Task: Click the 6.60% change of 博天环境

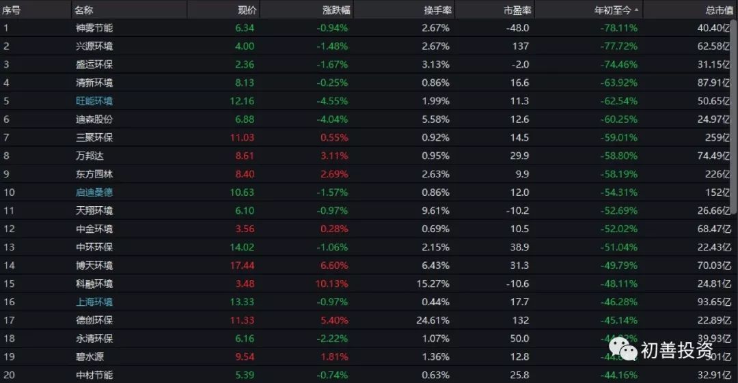Action: [334, 266]
